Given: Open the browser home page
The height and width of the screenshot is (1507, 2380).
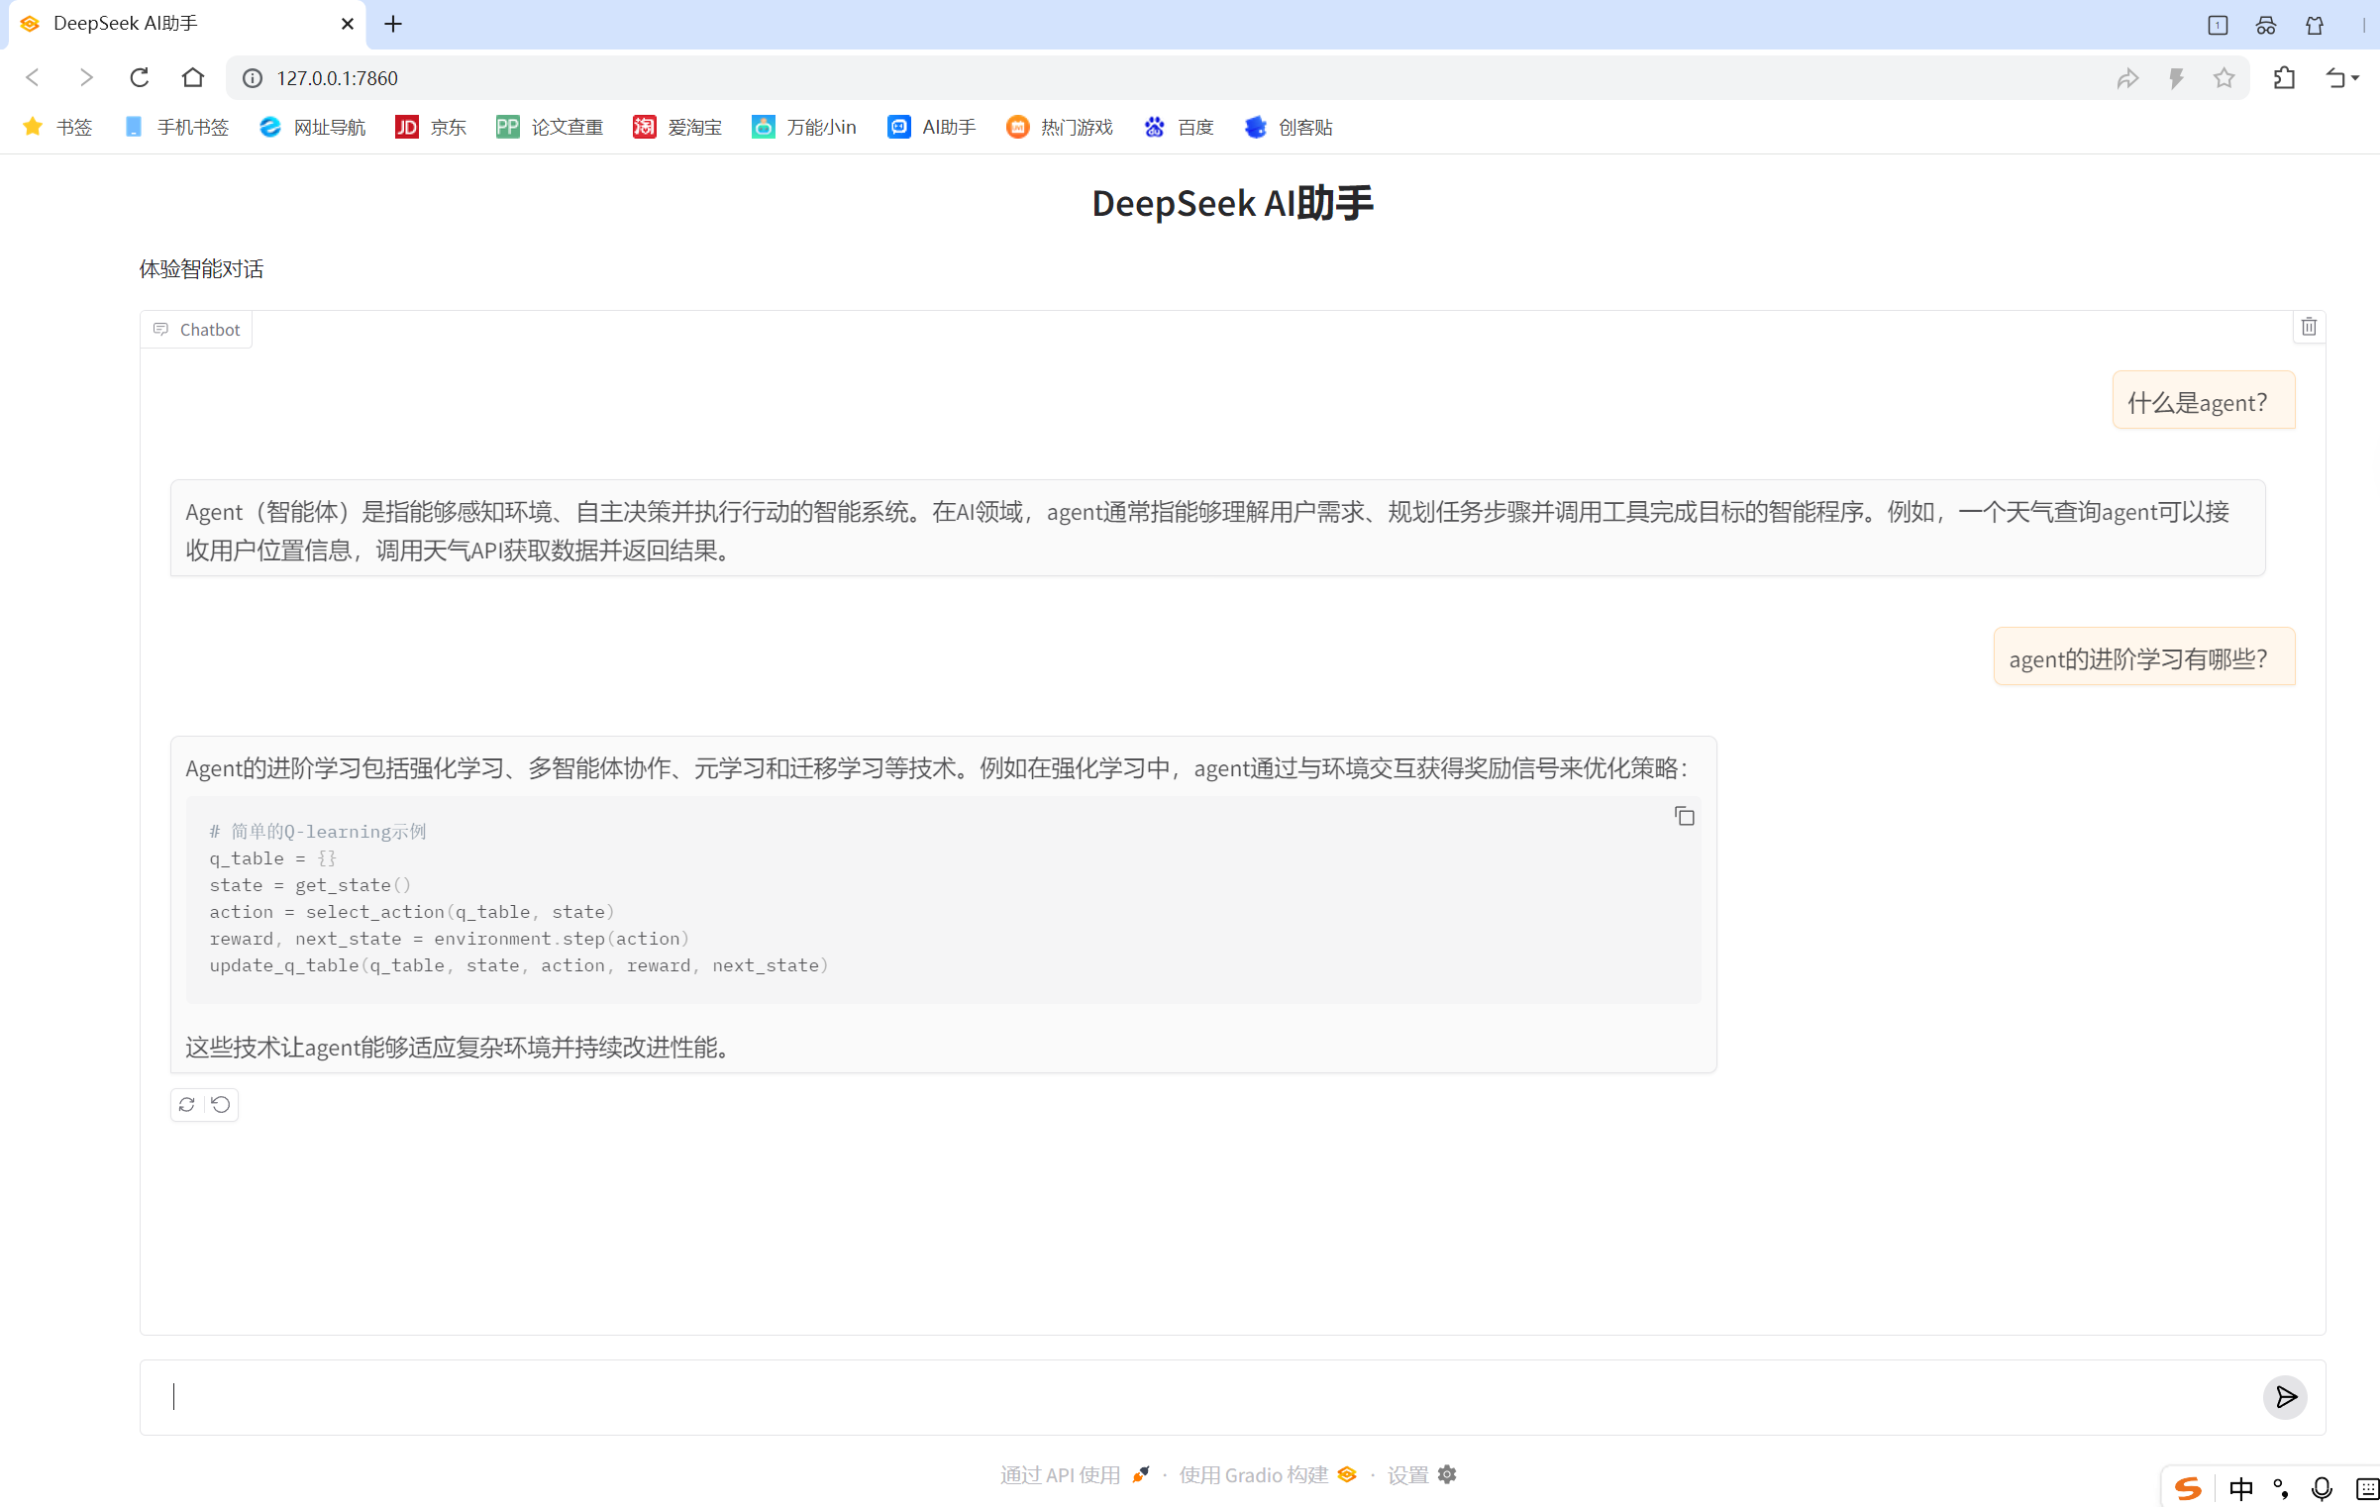Looking at the screenshot, I should (x=193, y=78).
